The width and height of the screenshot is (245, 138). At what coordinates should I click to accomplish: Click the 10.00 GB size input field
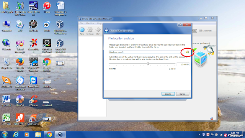coord(183,64)
